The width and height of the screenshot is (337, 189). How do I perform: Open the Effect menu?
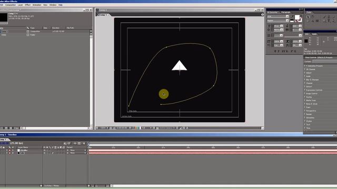28,5
